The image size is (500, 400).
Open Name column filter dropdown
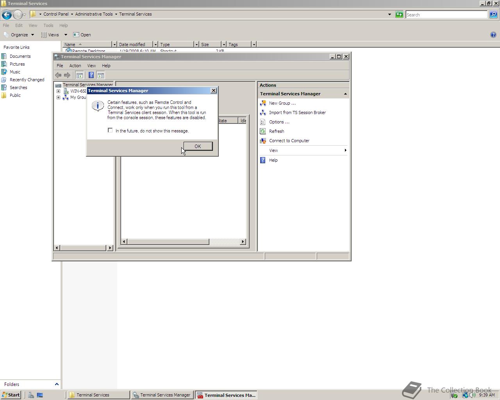coord(114,45)
